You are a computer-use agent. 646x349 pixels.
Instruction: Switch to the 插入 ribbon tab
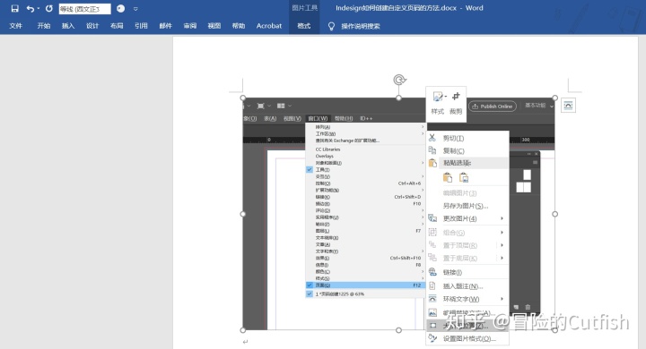(x=68, y=26)
